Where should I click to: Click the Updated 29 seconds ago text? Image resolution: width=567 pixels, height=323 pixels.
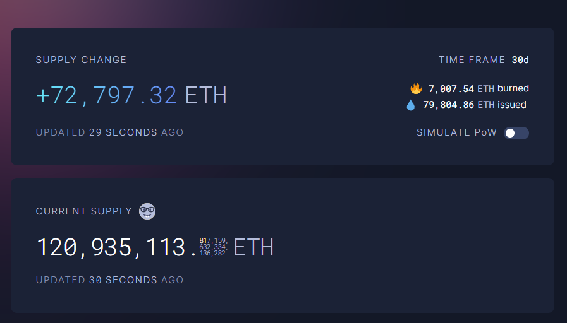tap(109, 132)
